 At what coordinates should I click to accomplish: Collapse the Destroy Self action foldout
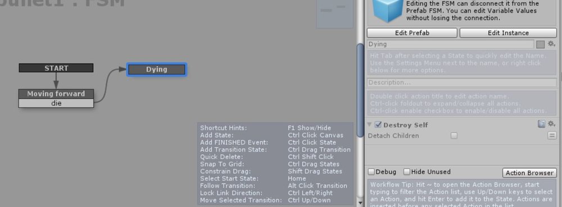tap(370, 125)
